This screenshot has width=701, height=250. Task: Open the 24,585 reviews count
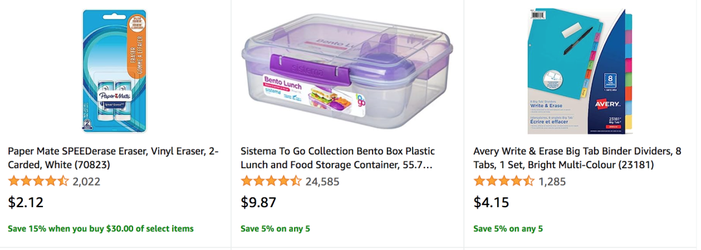pos(323,182)
